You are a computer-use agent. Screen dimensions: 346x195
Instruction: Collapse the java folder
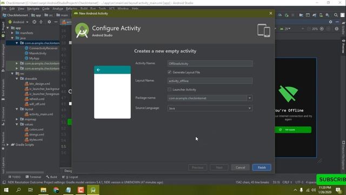tap(12, 38)
